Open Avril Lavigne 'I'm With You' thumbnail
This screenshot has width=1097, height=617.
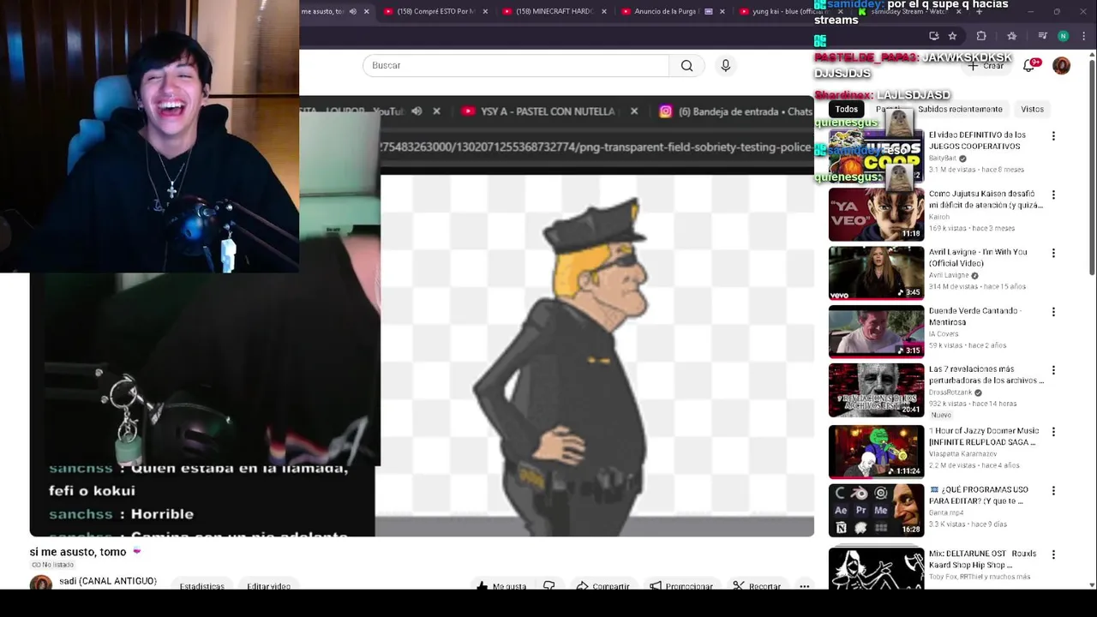pyautogui.click(x=876, y=273)
